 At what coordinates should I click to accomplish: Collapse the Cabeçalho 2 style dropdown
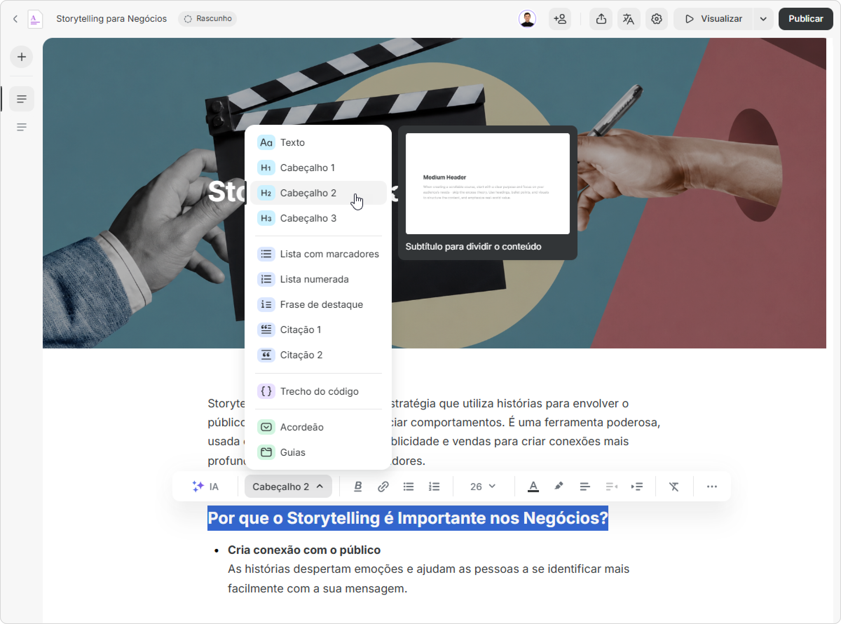pos(288,487)
